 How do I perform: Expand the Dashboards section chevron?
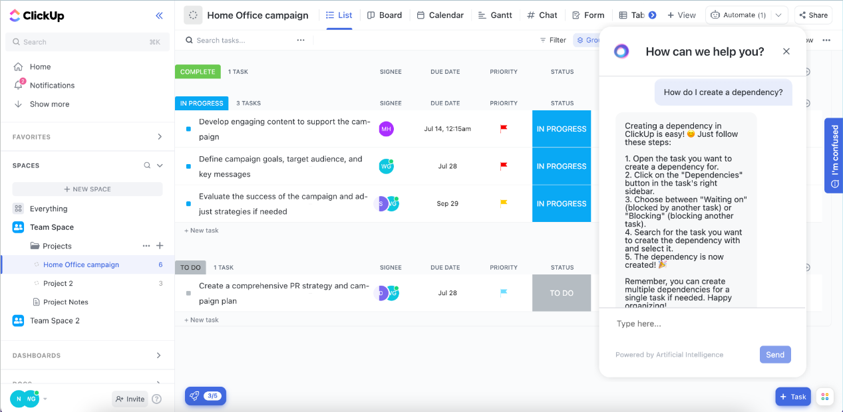[159, 356]
